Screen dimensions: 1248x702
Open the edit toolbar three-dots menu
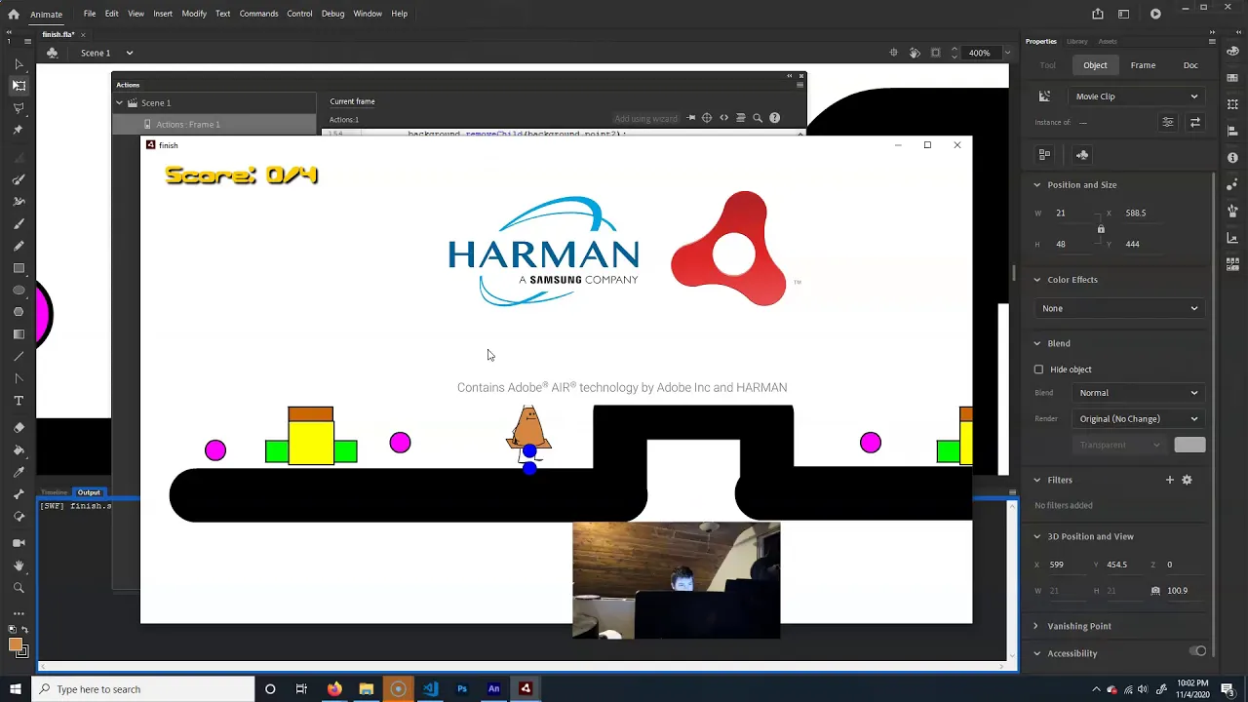coord(19,613)
